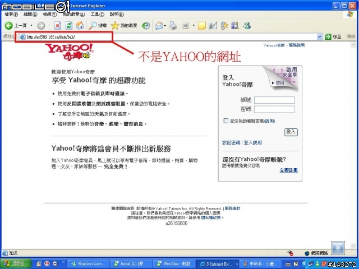Click the Yahoo! Kimo (奇摩) logo
The image size is (359, 269).
coord(69,52)
